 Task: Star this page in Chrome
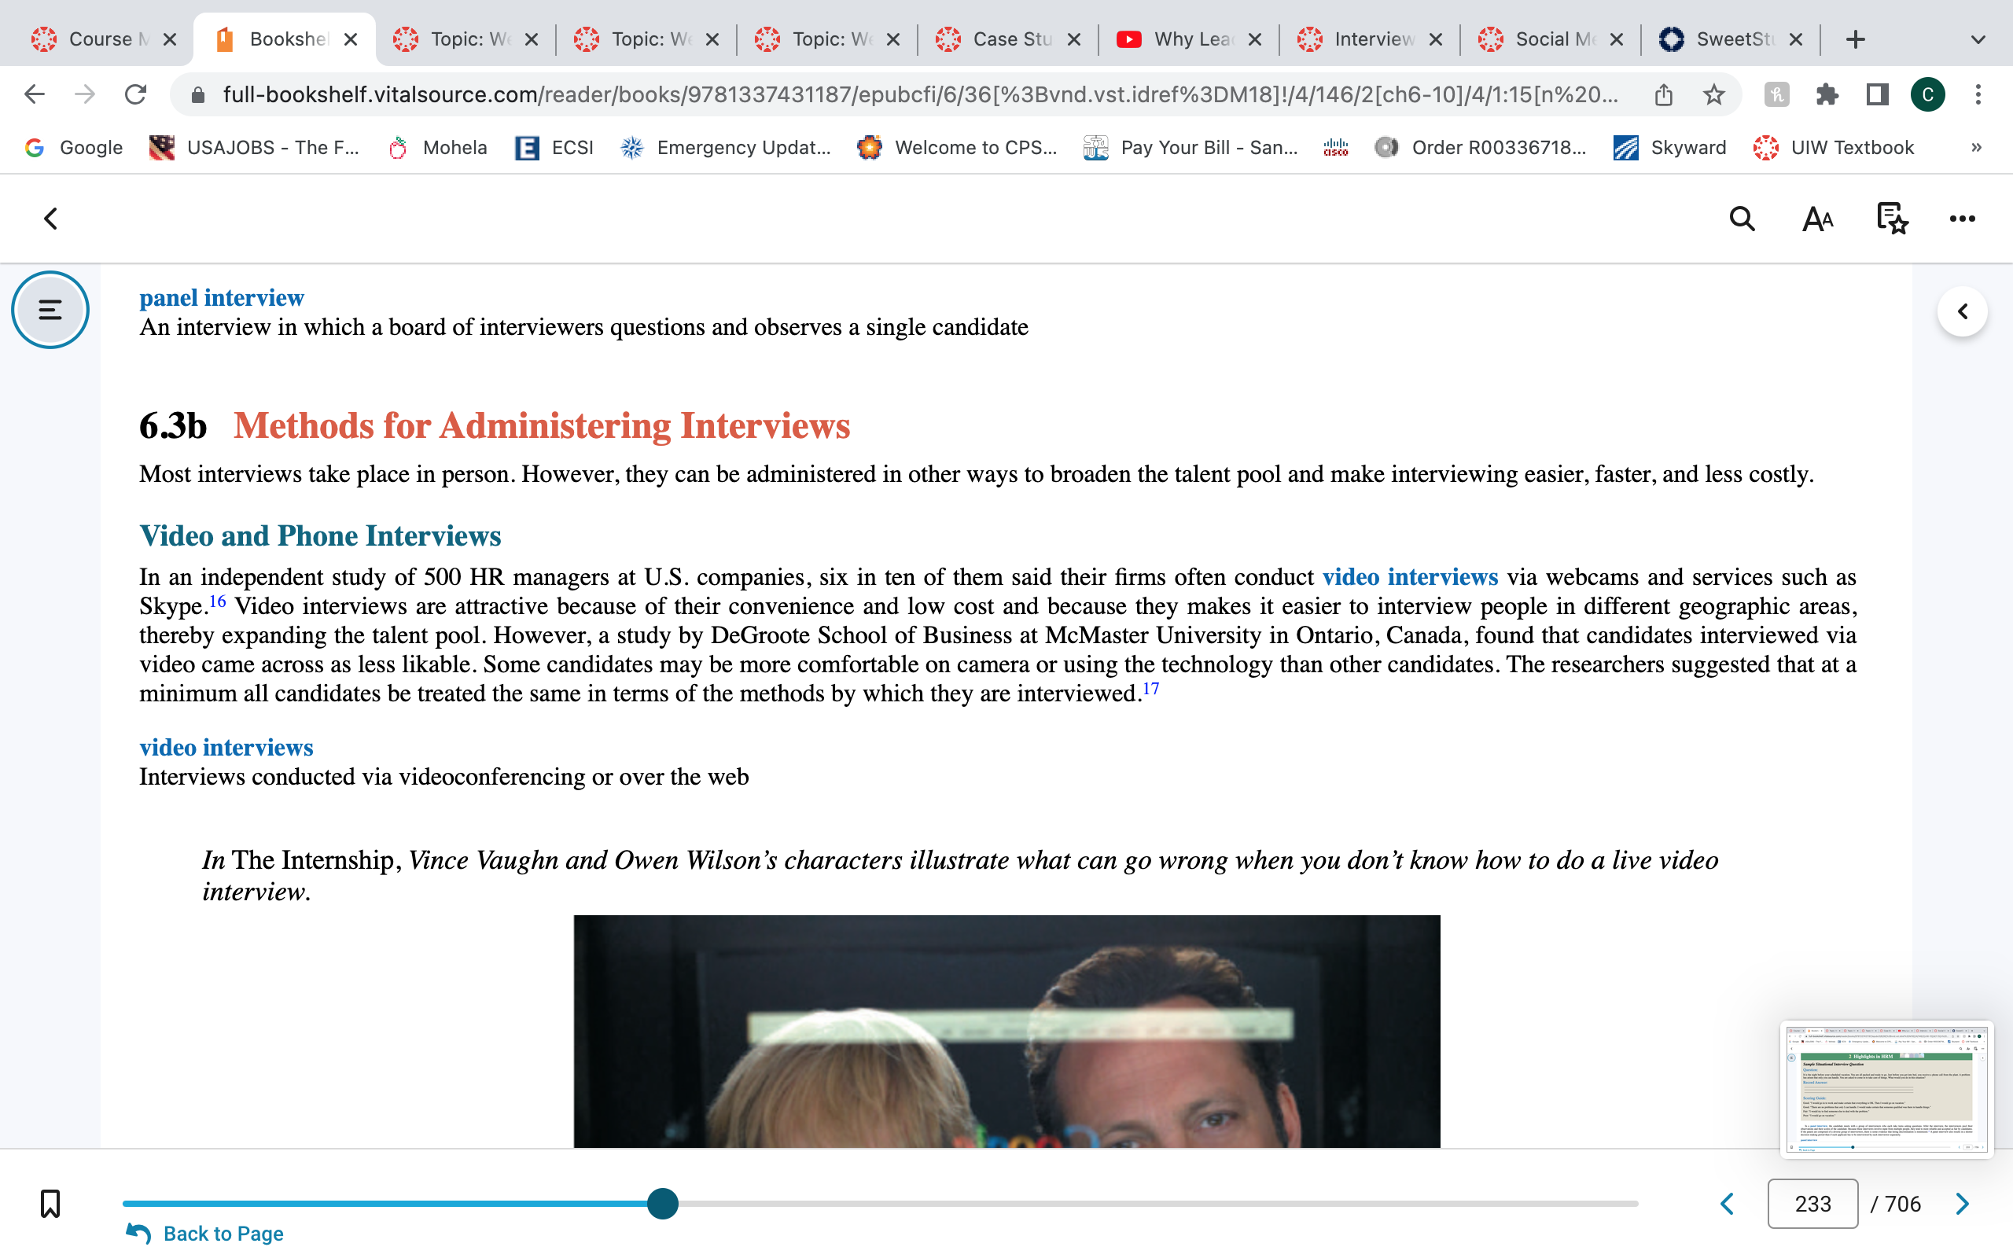1713,94
